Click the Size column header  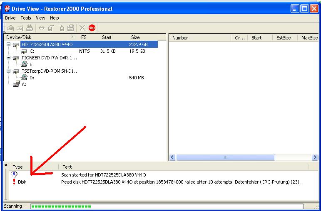pyautogui.click(x=135, y=37)
